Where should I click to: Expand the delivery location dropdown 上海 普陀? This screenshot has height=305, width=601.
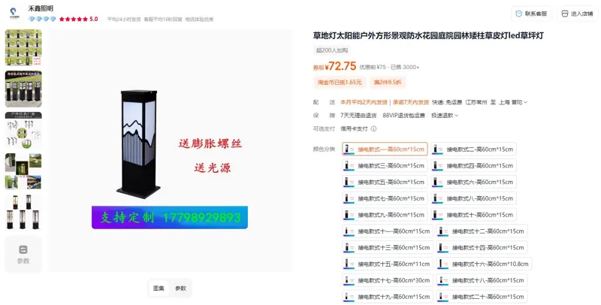pos(513,102)
